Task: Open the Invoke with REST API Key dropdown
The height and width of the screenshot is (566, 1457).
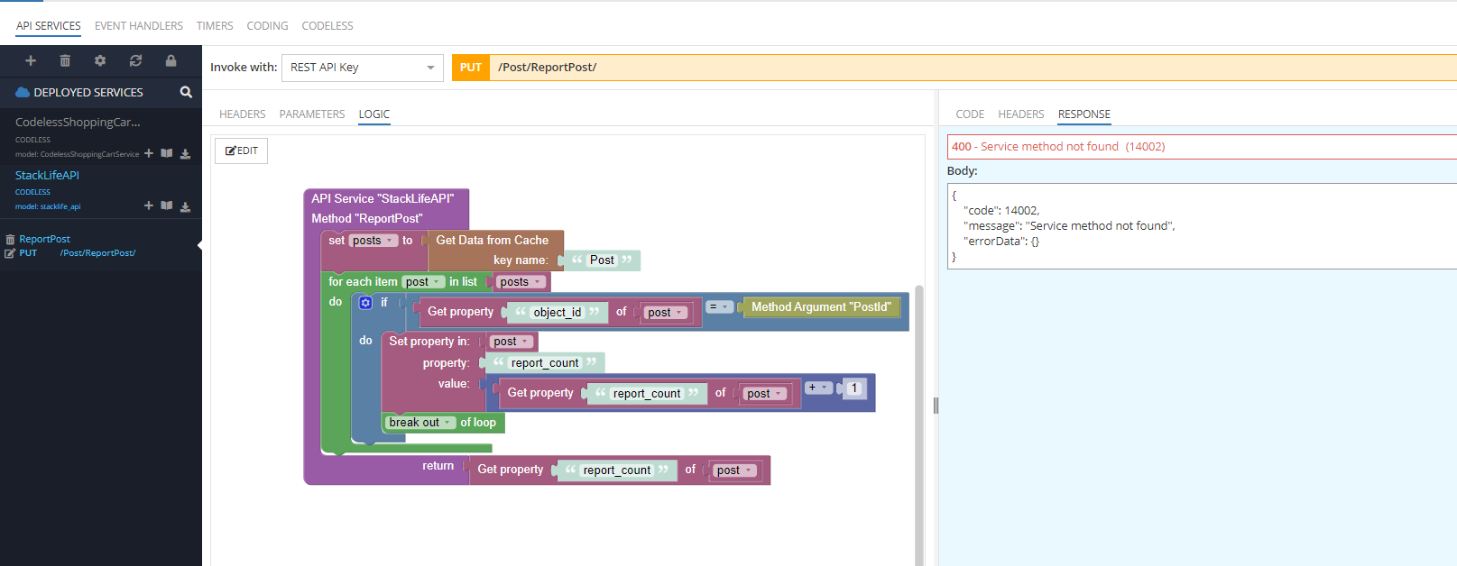Action: point(362,68)
